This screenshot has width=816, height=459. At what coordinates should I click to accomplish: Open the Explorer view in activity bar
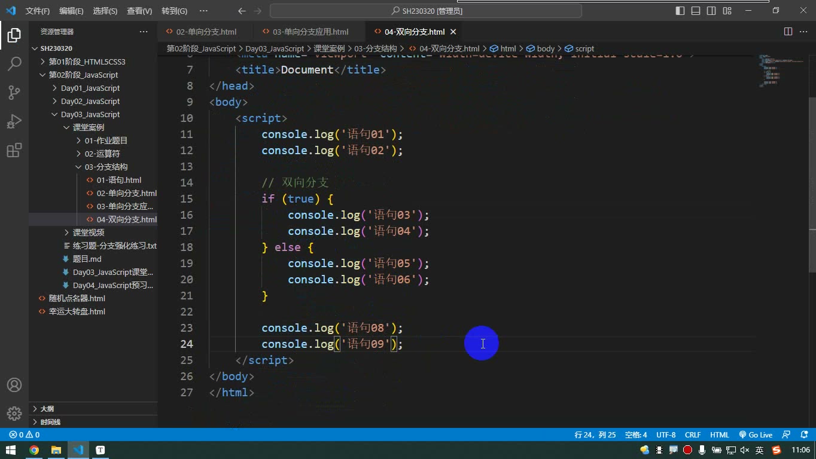14,35
